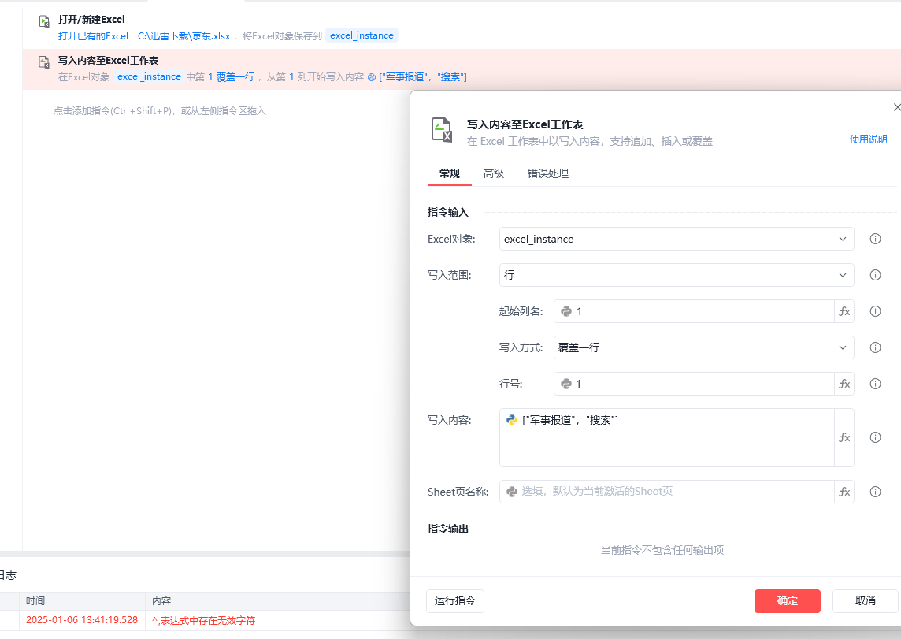
Task: Click info icon next to 写入方式
Action: (x=874, y=347)
